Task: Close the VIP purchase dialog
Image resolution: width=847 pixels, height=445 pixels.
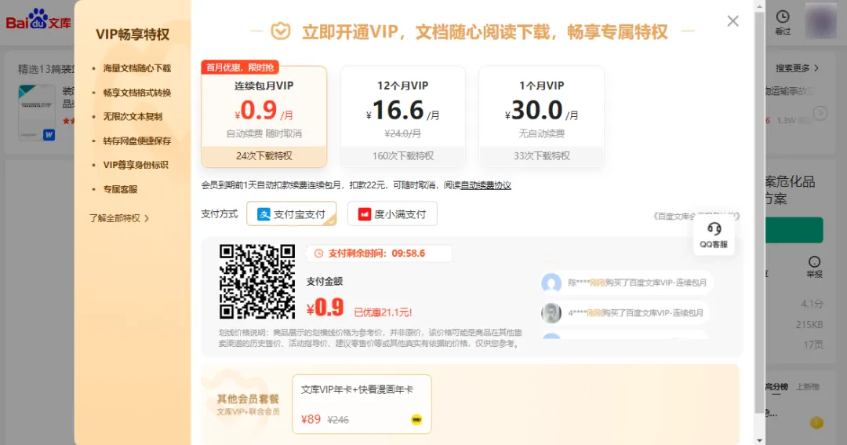Action: tap(732, 21)
